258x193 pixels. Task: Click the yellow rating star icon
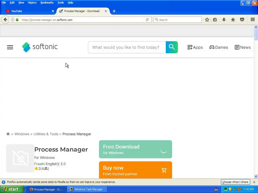pyautogui.click(x=36, y=168)
